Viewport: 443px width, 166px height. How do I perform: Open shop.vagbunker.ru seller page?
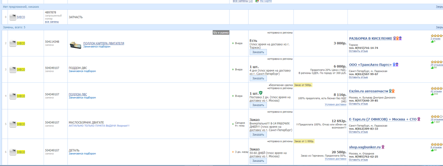coord(365,147)
